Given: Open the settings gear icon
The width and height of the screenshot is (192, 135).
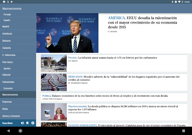Looking at the screenshot, I should [33, 123].
